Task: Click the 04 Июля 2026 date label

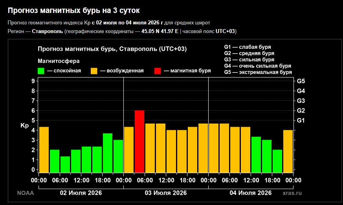Action: tap(251, 193)
